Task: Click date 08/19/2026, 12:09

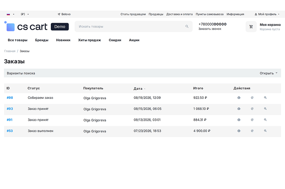Action: click(147, 98)
